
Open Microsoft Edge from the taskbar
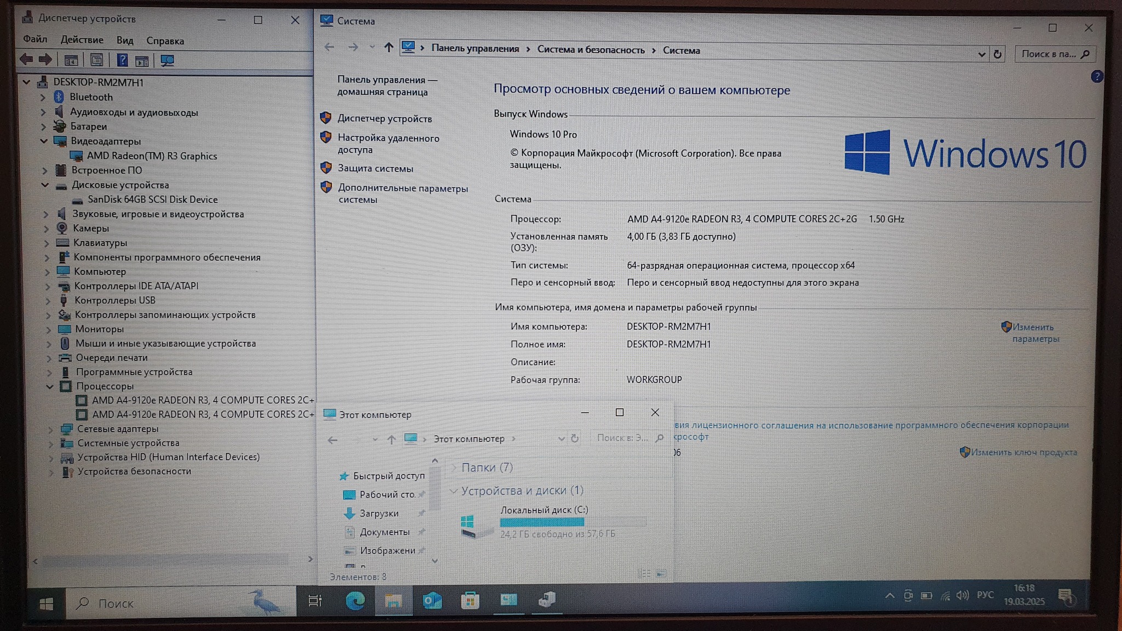tap(356, 601)
